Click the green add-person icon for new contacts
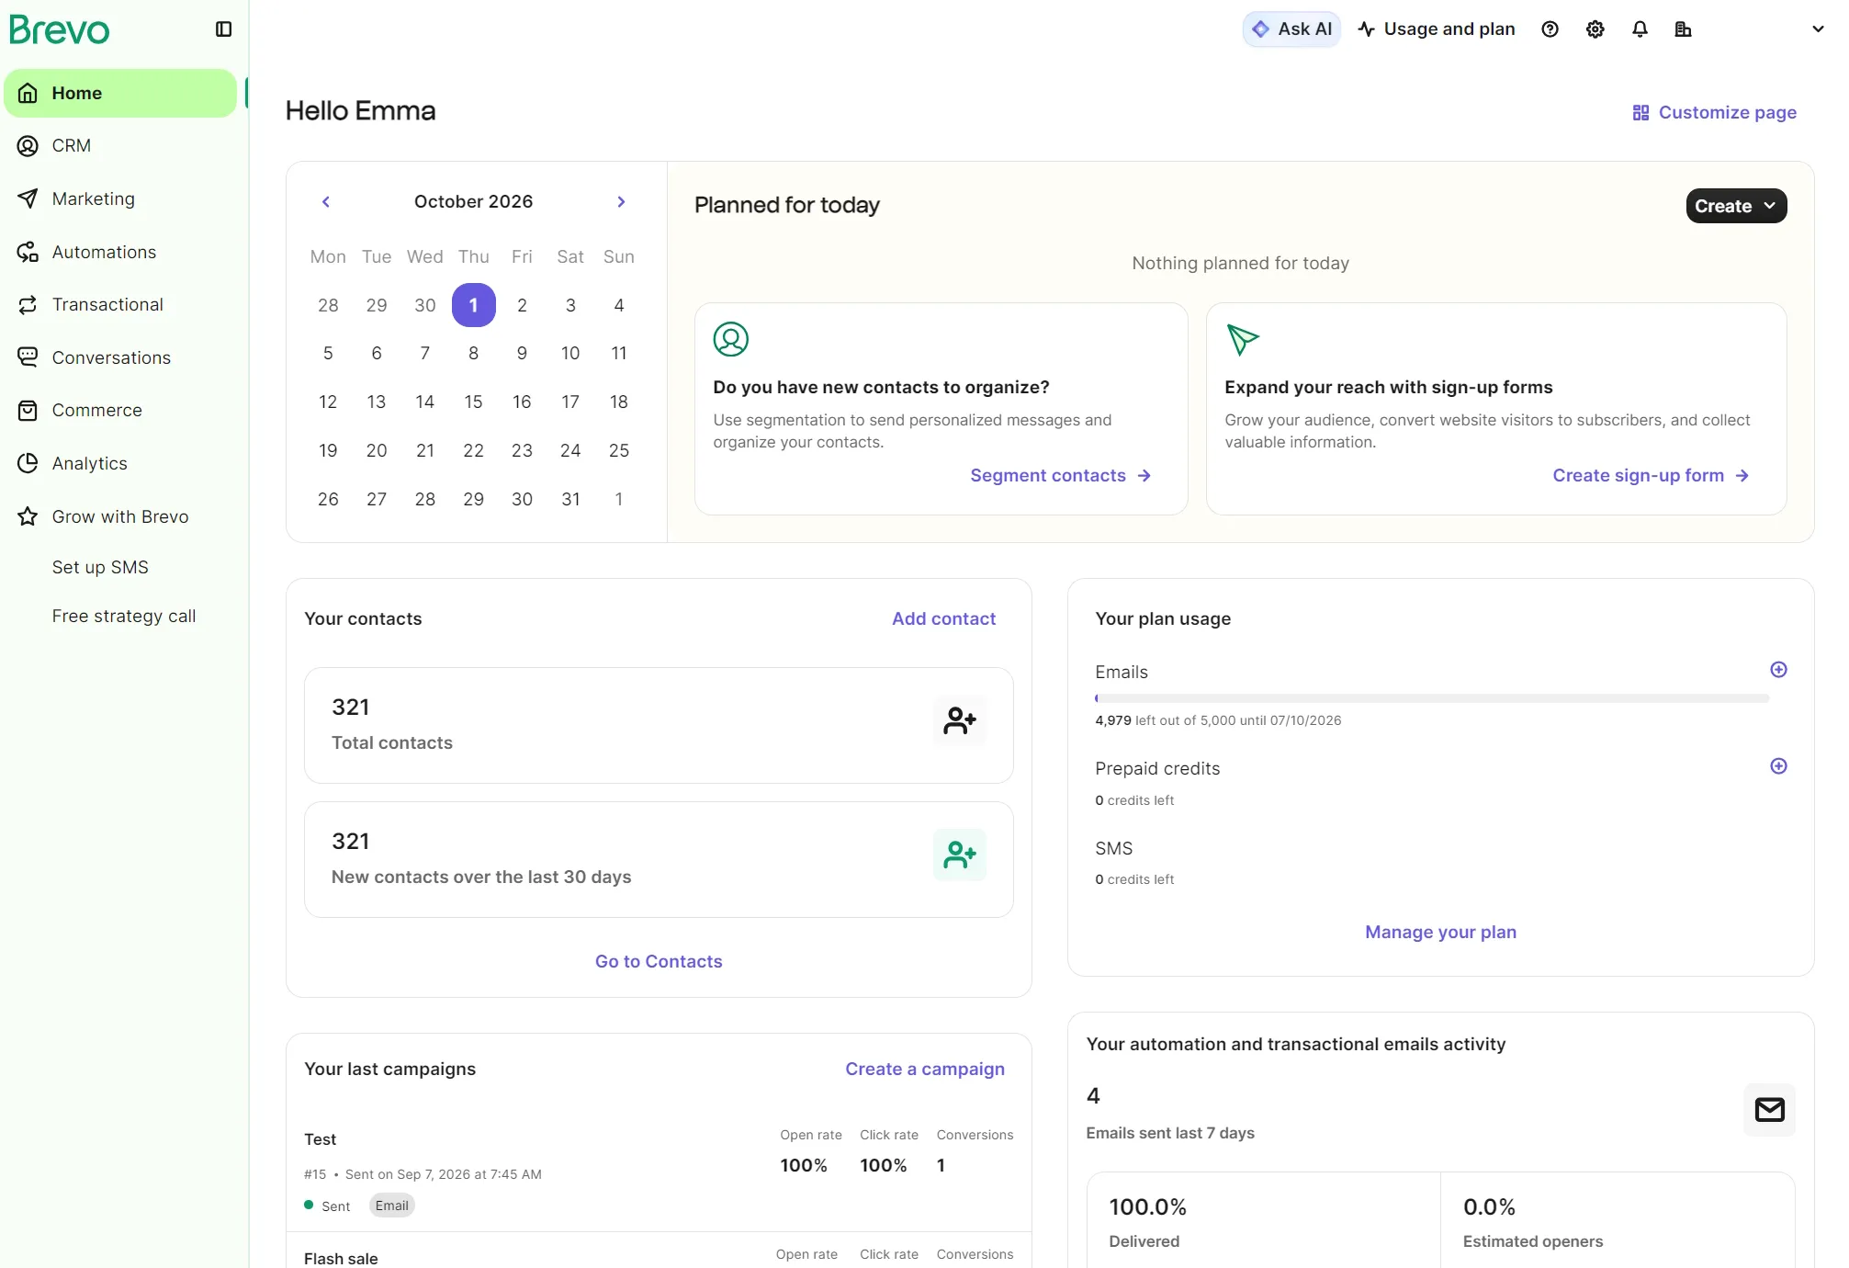The width and height of the screenshot is (1849, 1268). pyautogui.click(x=959, y=855)
